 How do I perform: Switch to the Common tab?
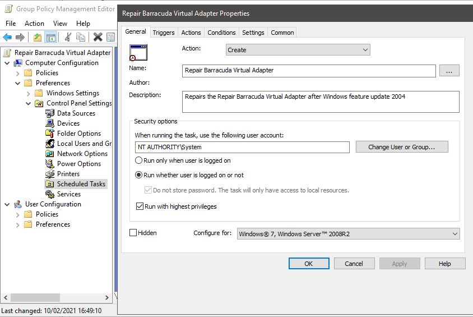click(x=282, y=33)
